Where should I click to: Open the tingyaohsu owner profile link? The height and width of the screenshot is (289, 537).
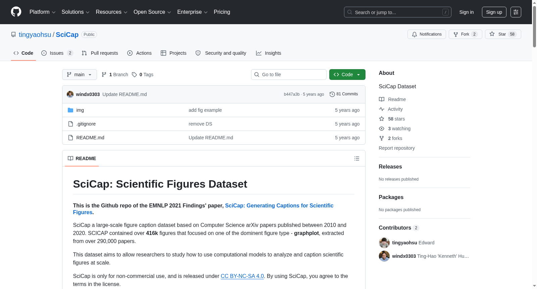pos(35,35)
